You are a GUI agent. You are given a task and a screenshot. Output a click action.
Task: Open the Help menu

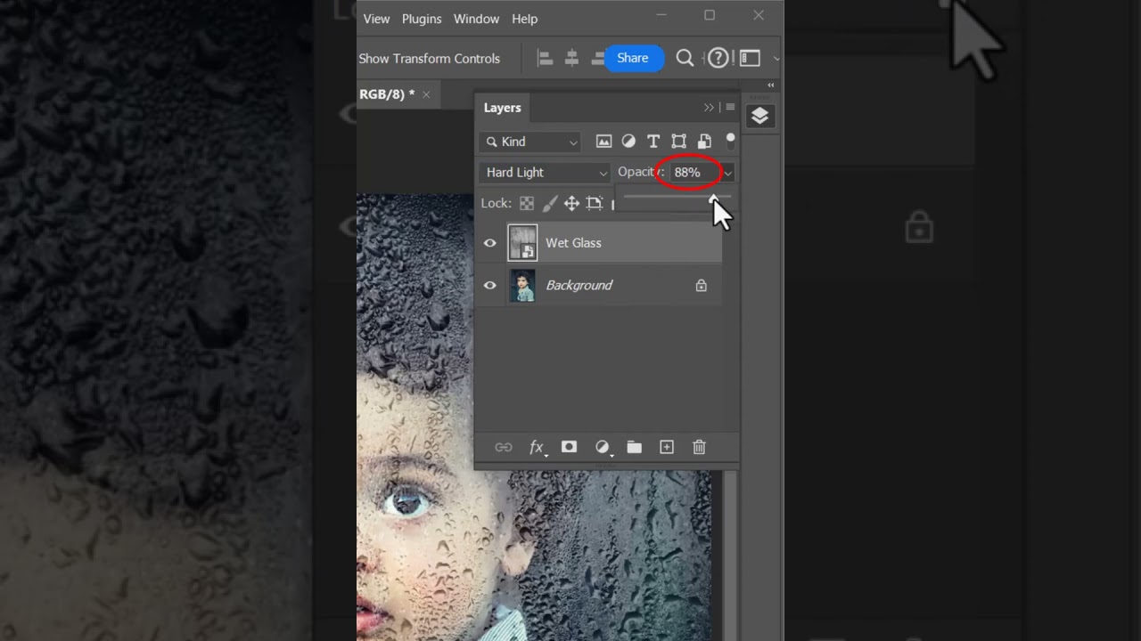[x=524, y=19]
